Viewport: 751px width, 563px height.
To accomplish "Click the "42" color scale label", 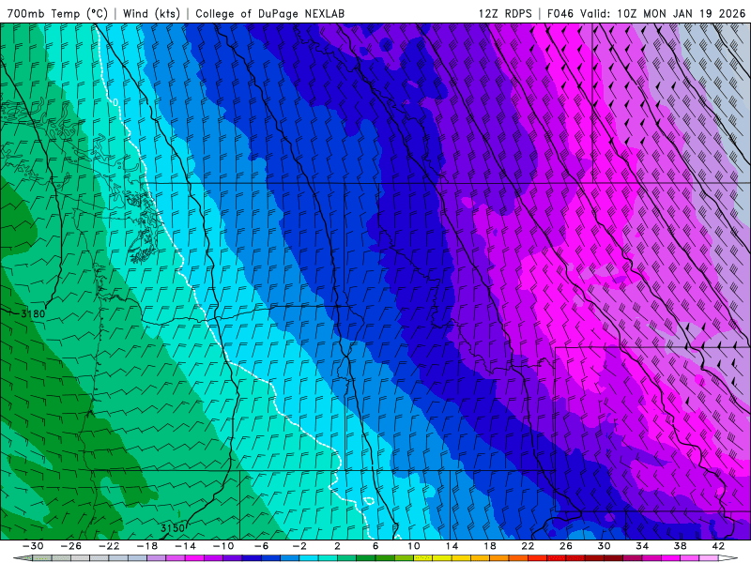I will pos(718,546).
